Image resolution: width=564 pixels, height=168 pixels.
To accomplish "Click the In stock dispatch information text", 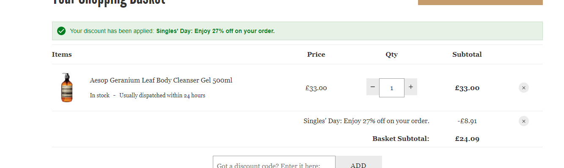I will (148, 96).
